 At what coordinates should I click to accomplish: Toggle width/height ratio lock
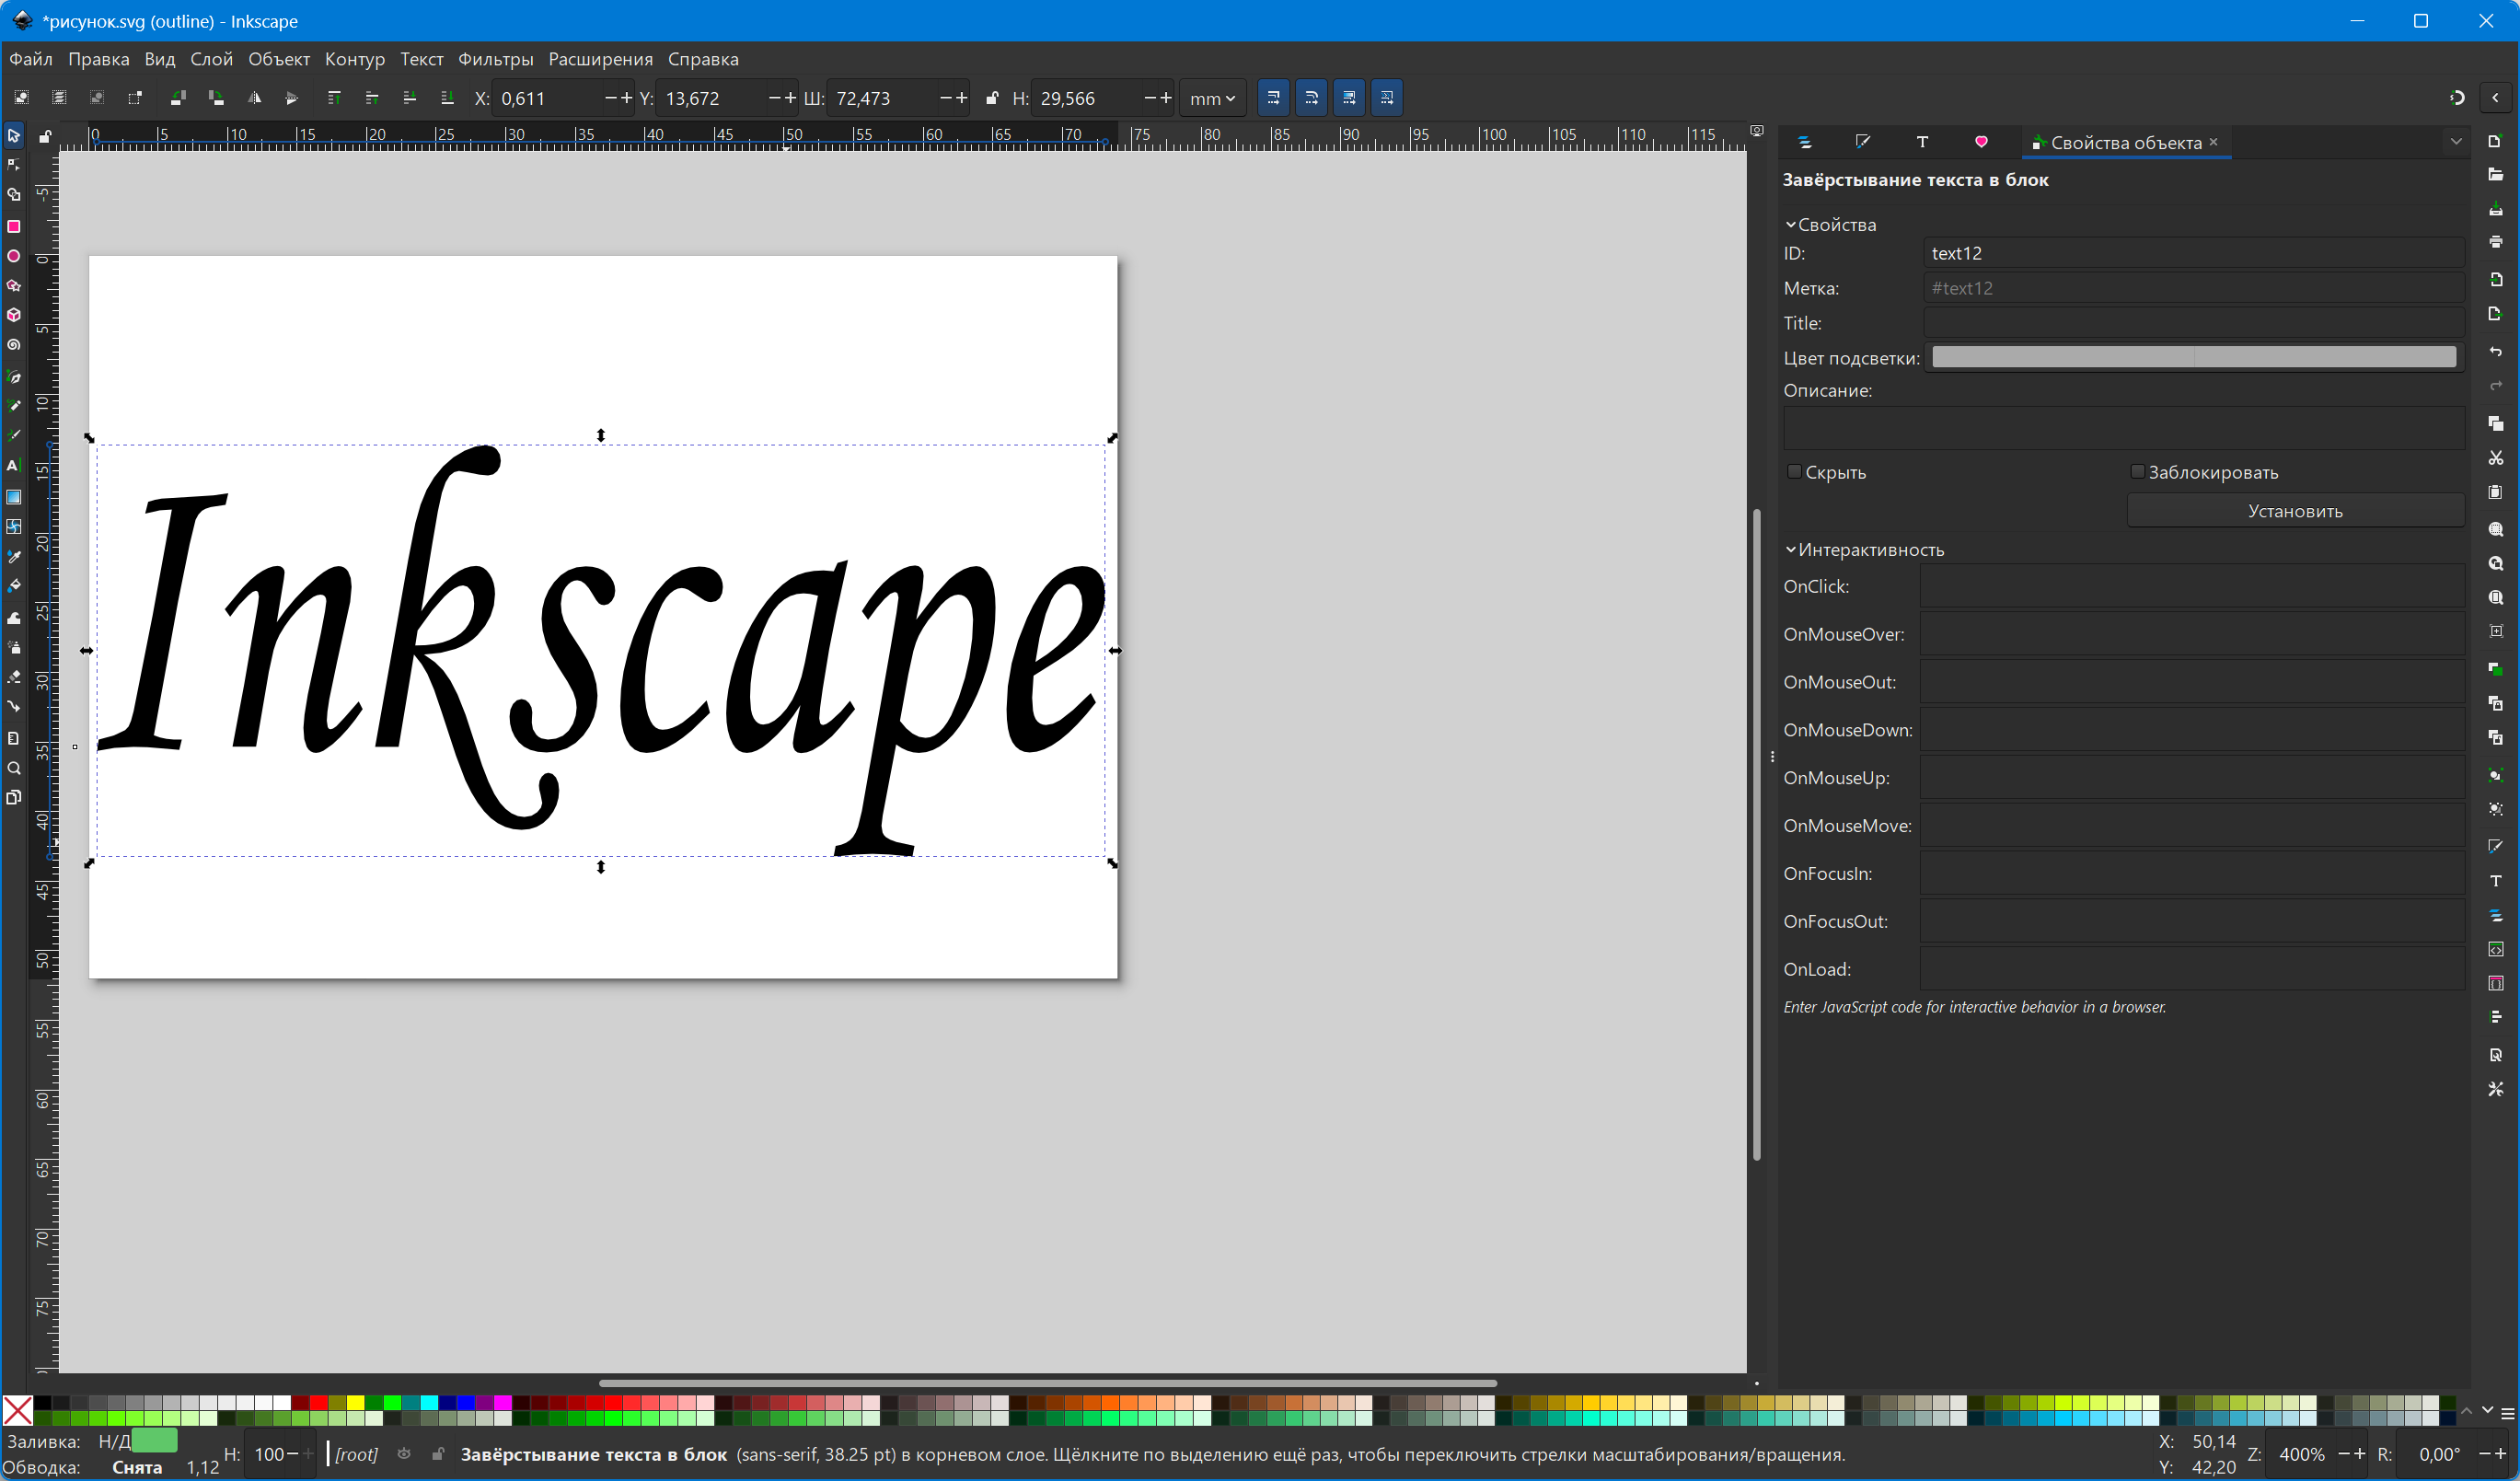tap(991, 98)
